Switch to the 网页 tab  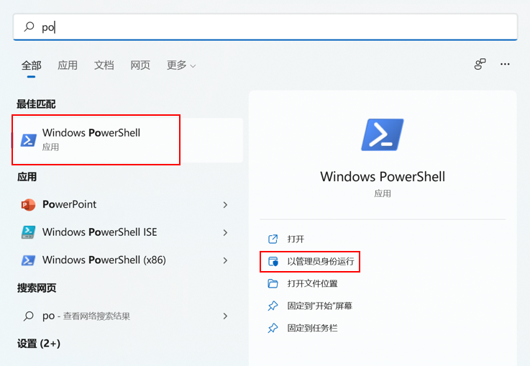tap(140, 65)
